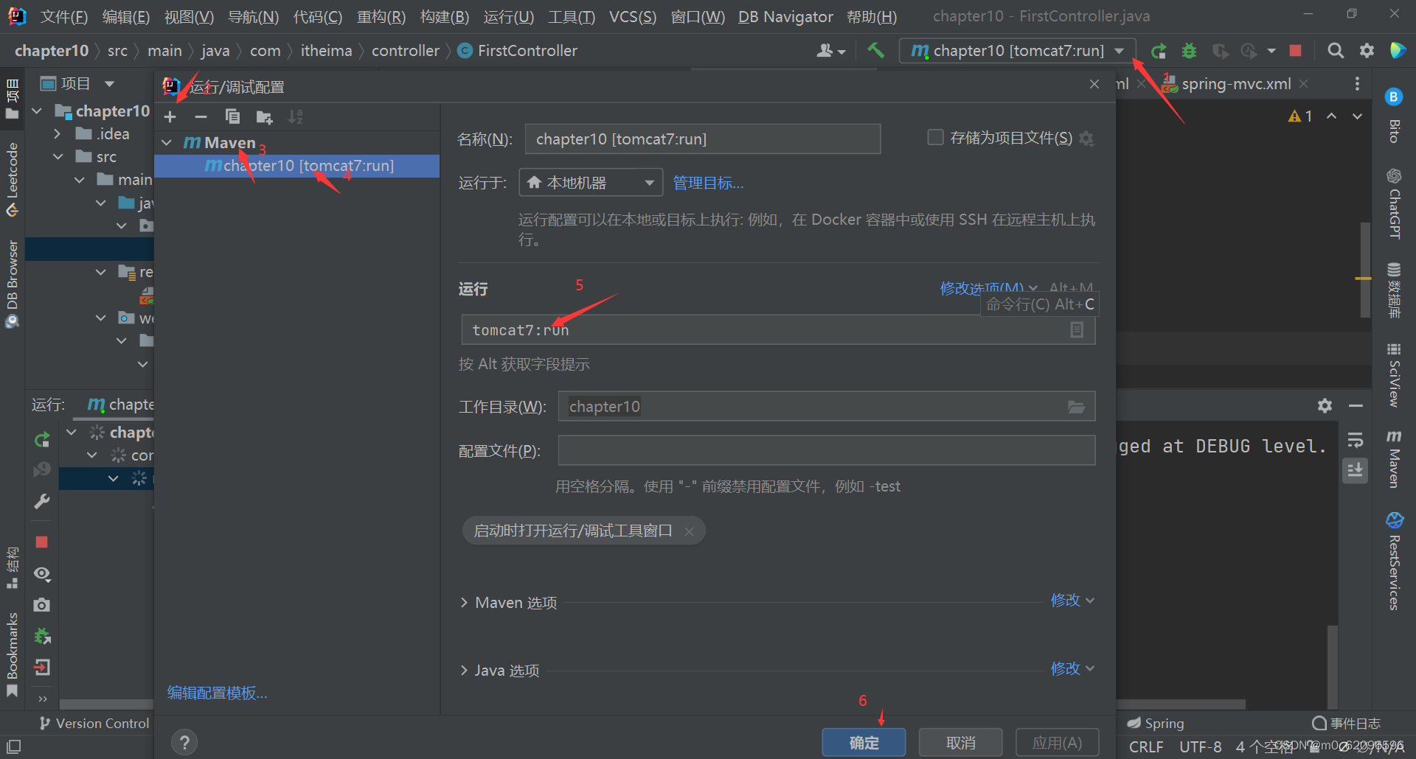Open the VCS(S) menu

point(633,16)
